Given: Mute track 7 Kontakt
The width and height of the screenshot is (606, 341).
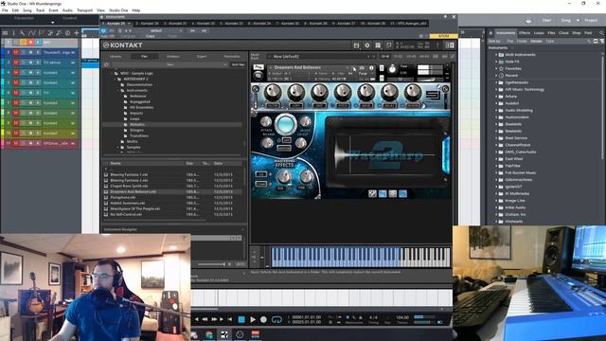Looking at the screenshot, I should [x=16, y=103].
